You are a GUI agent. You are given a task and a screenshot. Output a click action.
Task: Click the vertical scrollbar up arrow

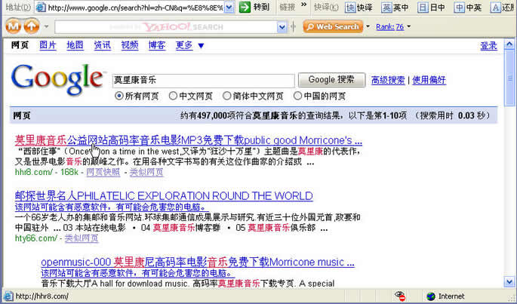[x=509, y=45]
